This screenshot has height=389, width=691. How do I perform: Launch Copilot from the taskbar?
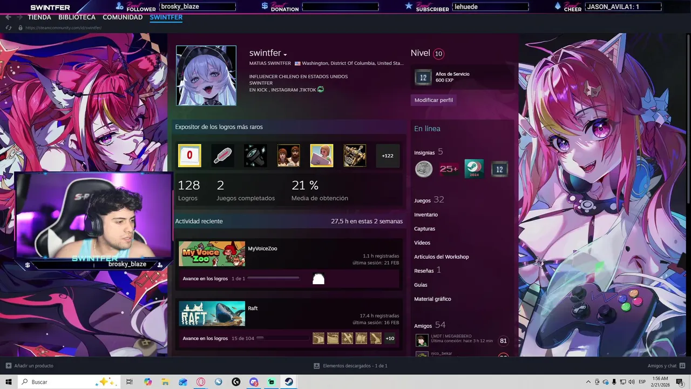pyautogui.click(x=148, y=382)
